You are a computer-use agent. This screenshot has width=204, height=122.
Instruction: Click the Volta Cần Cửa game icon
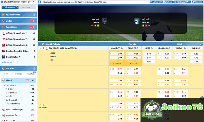(4, 115)
